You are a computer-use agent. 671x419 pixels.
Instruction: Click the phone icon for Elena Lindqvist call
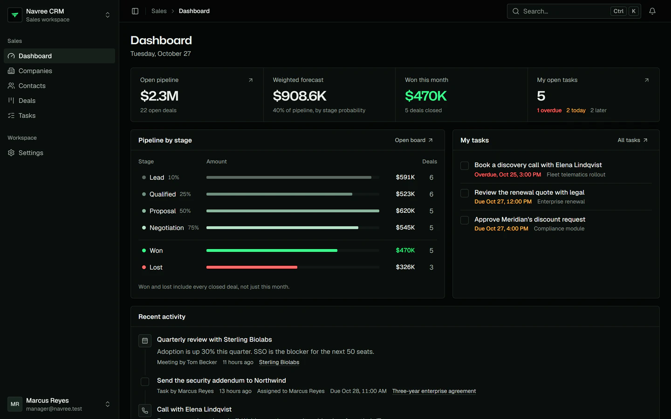pyautogui.click(x=145, y=411)
